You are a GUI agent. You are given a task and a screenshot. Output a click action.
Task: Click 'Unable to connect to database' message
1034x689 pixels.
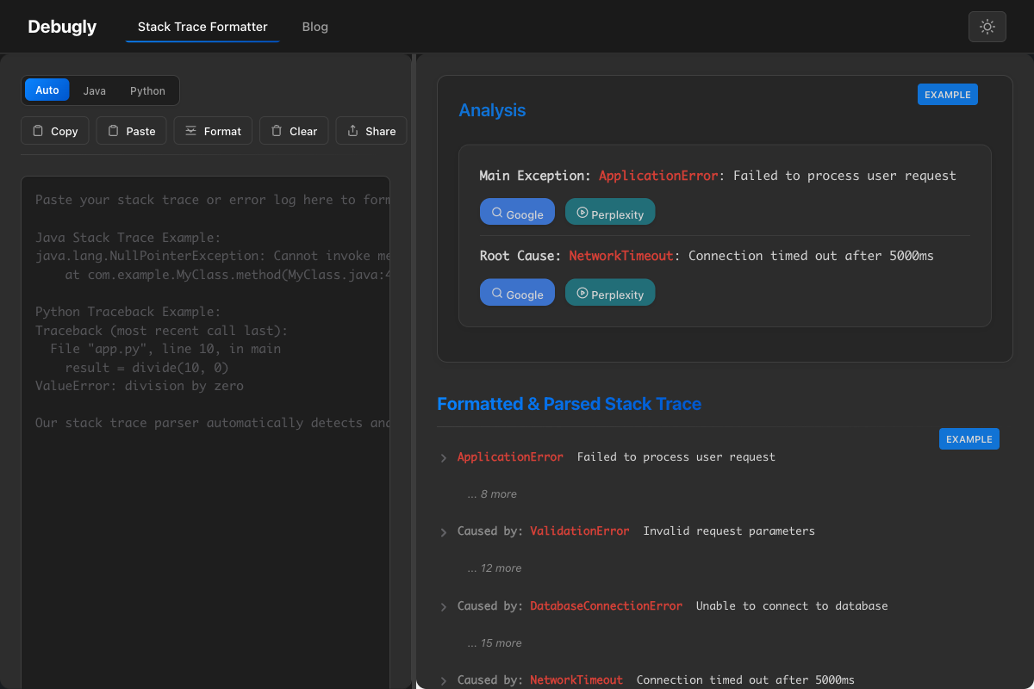(x=792, y=606)
